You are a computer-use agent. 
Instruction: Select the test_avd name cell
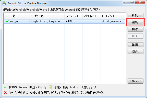point(15,21)
